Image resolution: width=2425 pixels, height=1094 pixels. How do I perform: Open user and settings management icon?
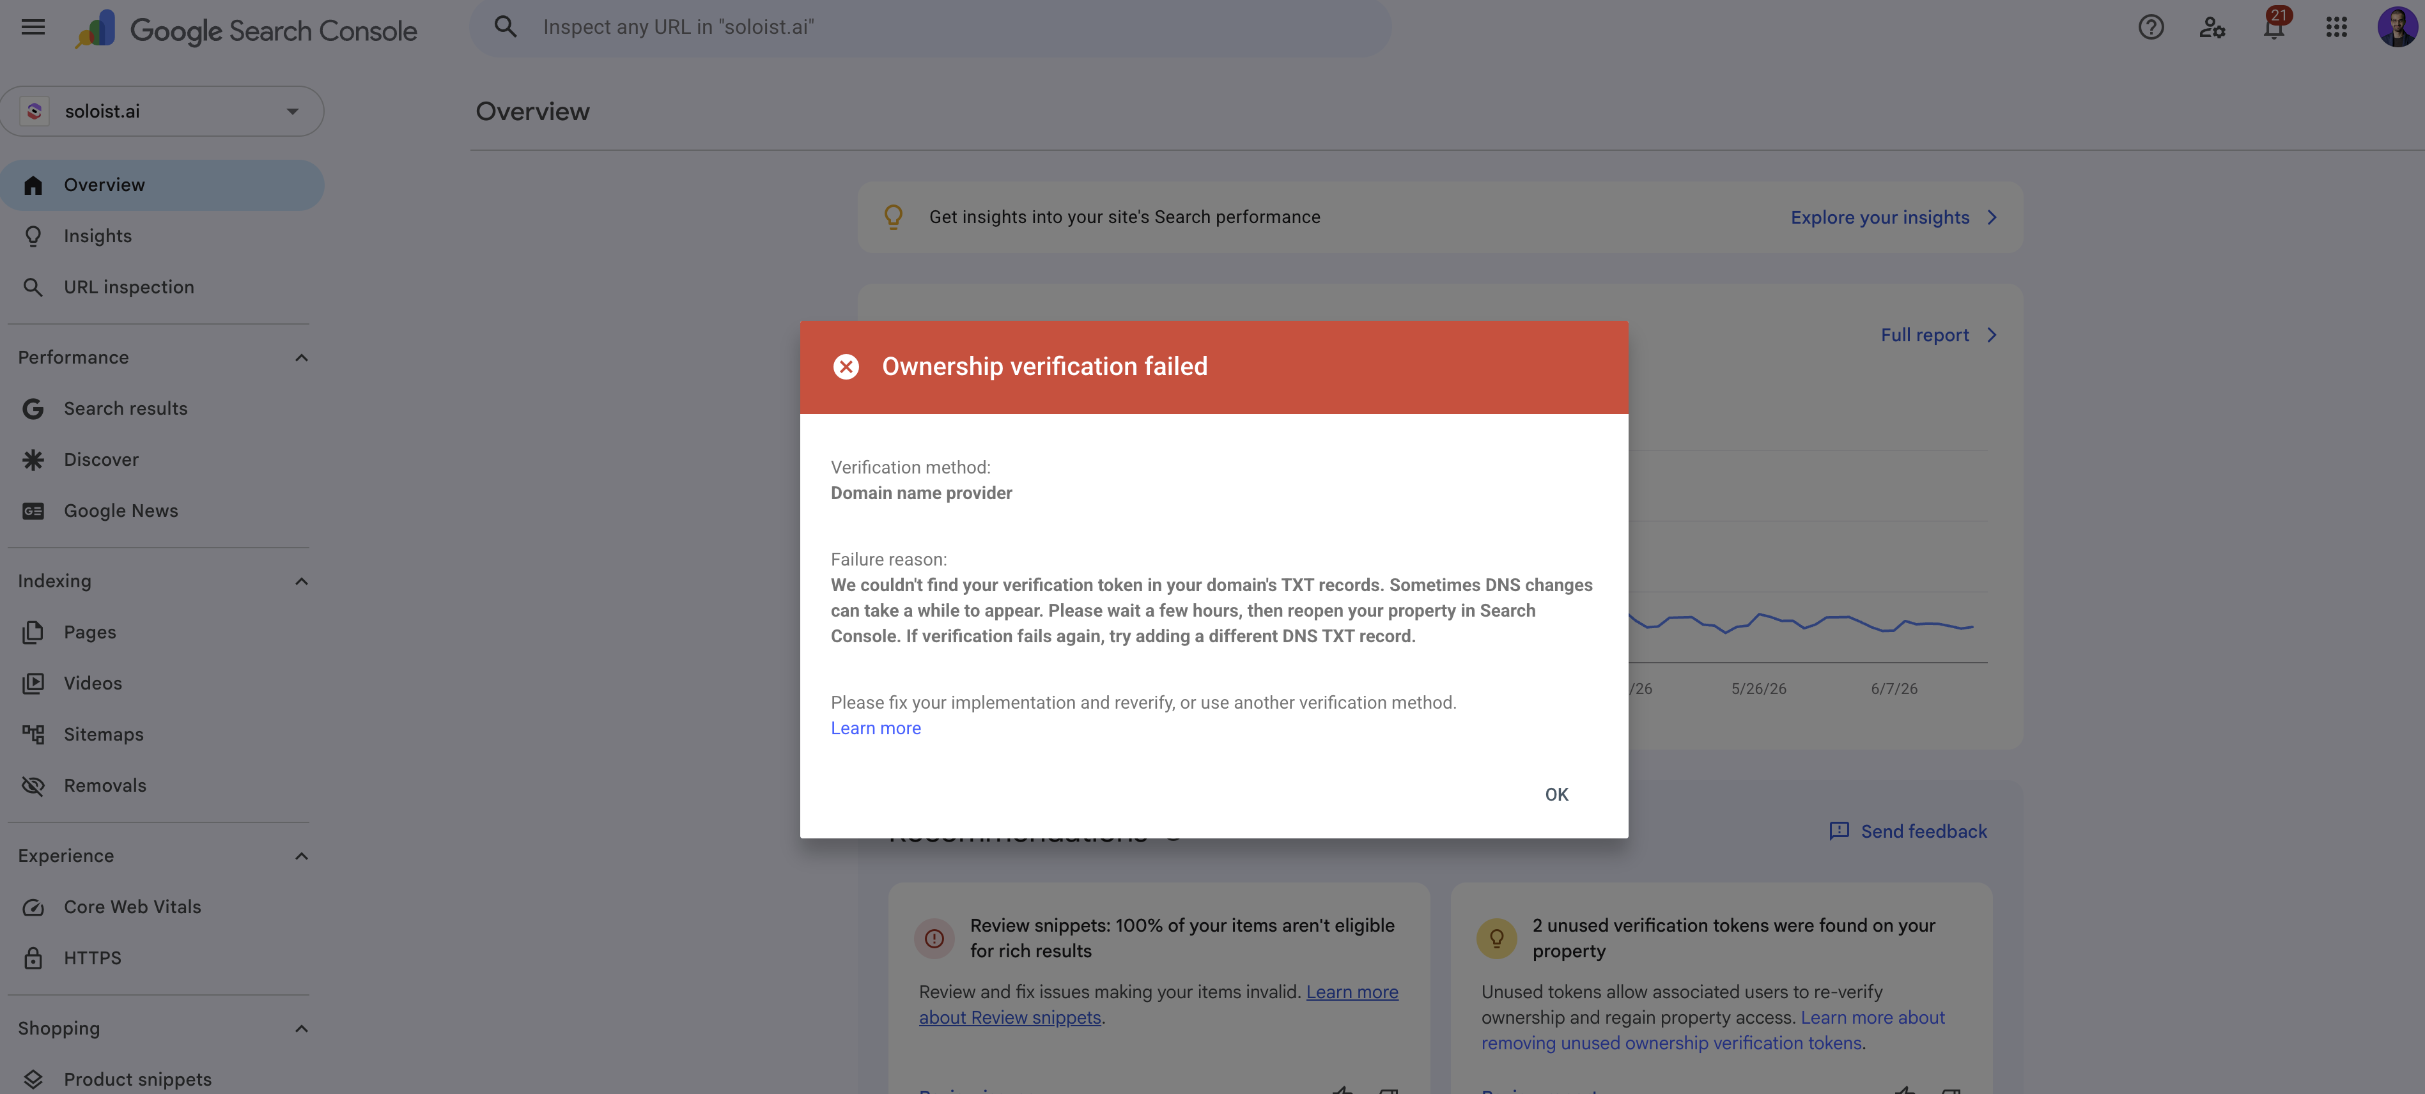click(2212, 27)
